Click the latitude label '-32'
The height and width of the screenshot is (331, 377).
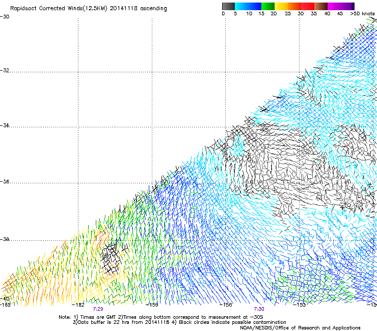[5, 70]
